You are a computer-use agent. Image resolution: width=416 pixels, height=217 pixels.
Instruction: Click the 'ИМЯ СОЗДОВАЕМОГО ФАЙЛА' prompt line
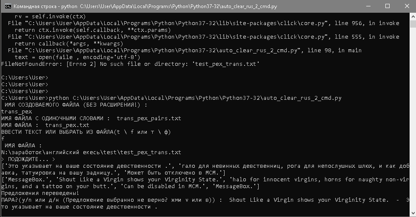tap(75, 104)
